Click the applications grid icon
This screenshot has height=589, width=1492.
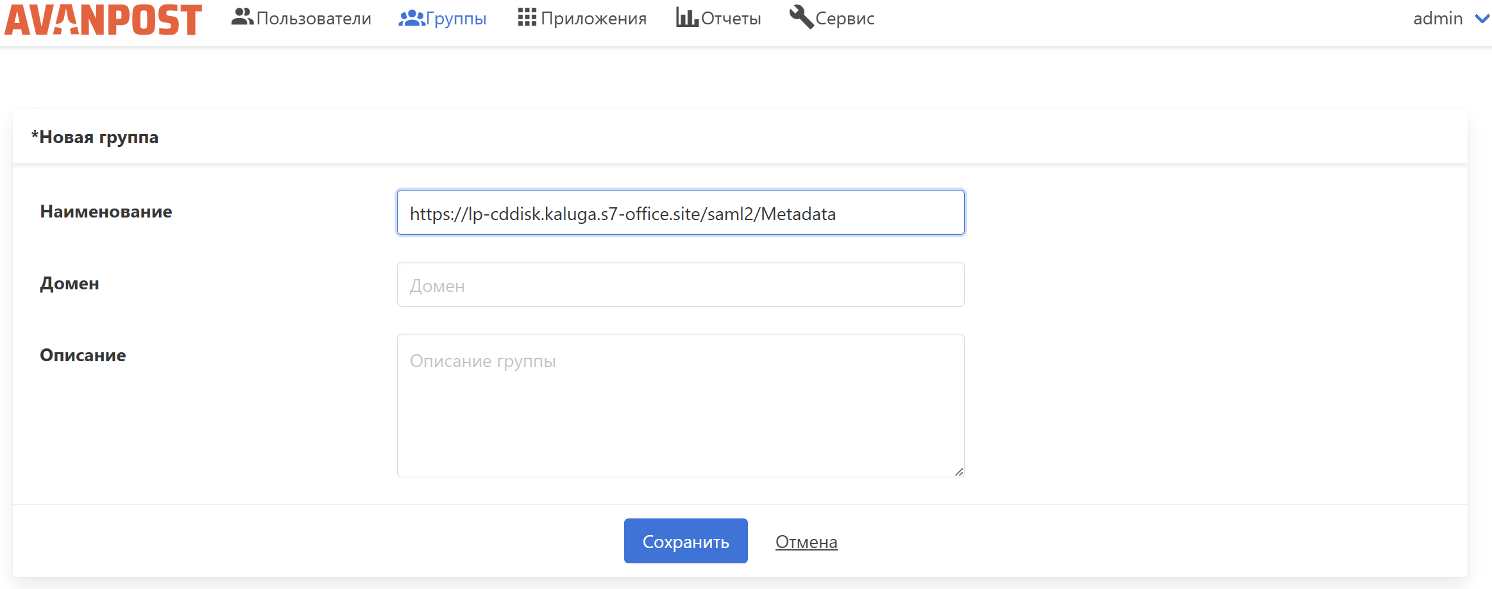pyautogui.click(x=527, y=17)
